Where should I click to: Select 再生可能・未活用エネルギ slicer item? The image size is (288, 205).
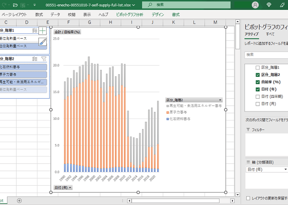click(x=23, y=82)
